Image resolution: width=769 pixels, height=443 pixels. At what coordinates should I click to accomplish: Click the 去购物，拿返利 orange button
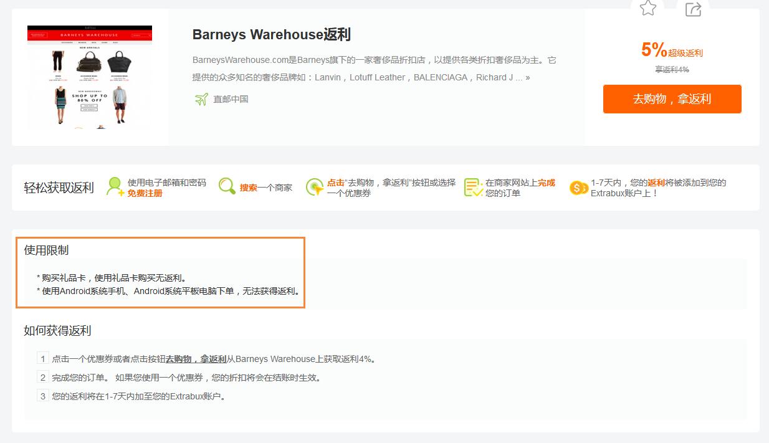[x=672, y=99]
